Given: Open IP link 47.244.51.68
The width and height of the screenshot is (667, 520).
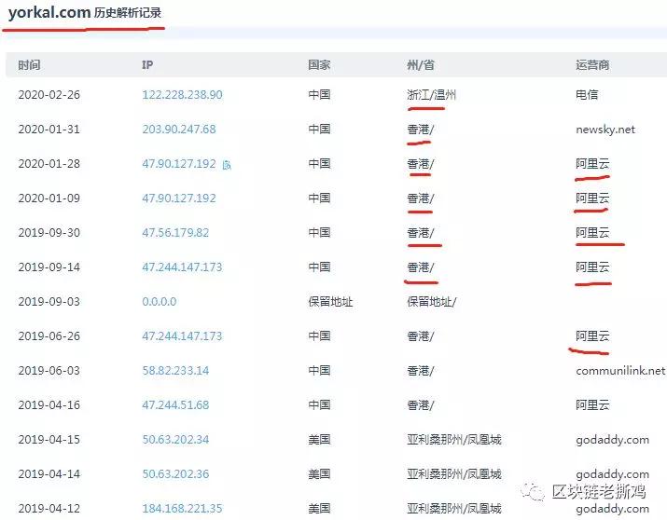Looking at the screenshot, I should [x=175, y=404].
